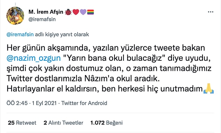Open the Twitter for Android source link

pos(84,103)
